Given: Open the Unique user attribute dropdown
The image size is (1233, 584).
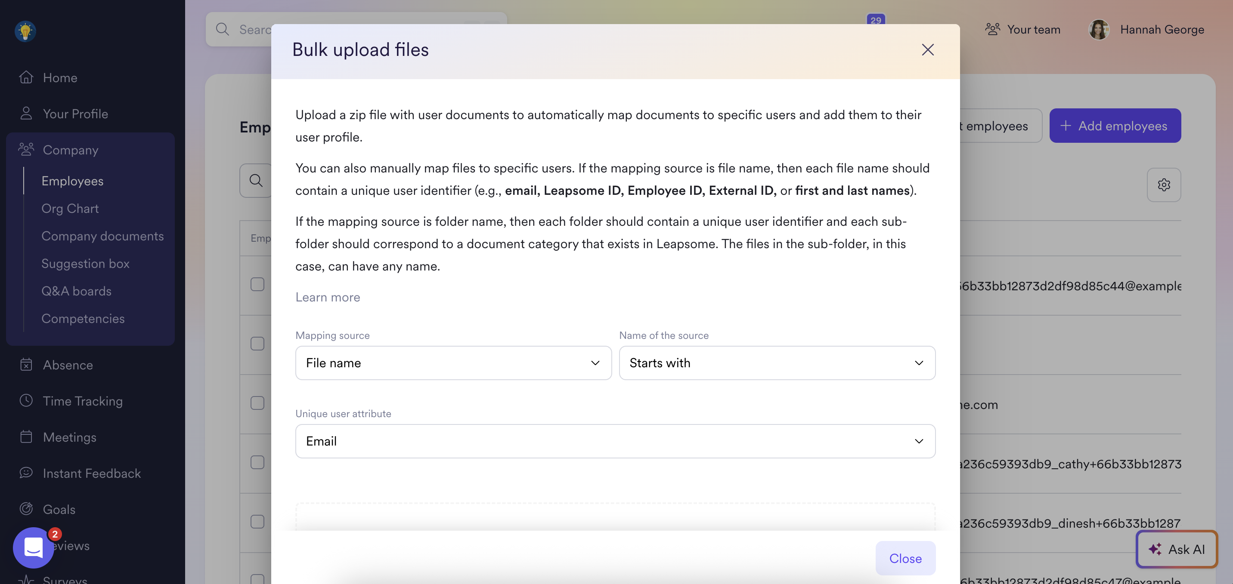Looking at the screenshot, I should click(x=615, y=441).
